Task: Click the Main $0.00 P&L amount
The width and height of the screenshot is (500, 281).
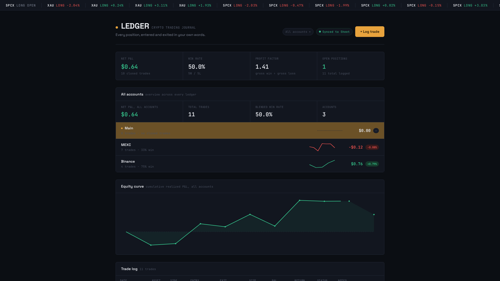Action: tap(365, 131)
